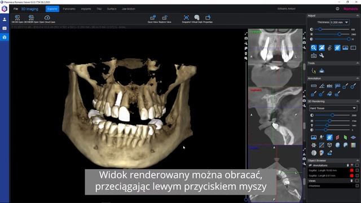
Task: Click the nerve canal tool in Tools panel
Action: 314,70
